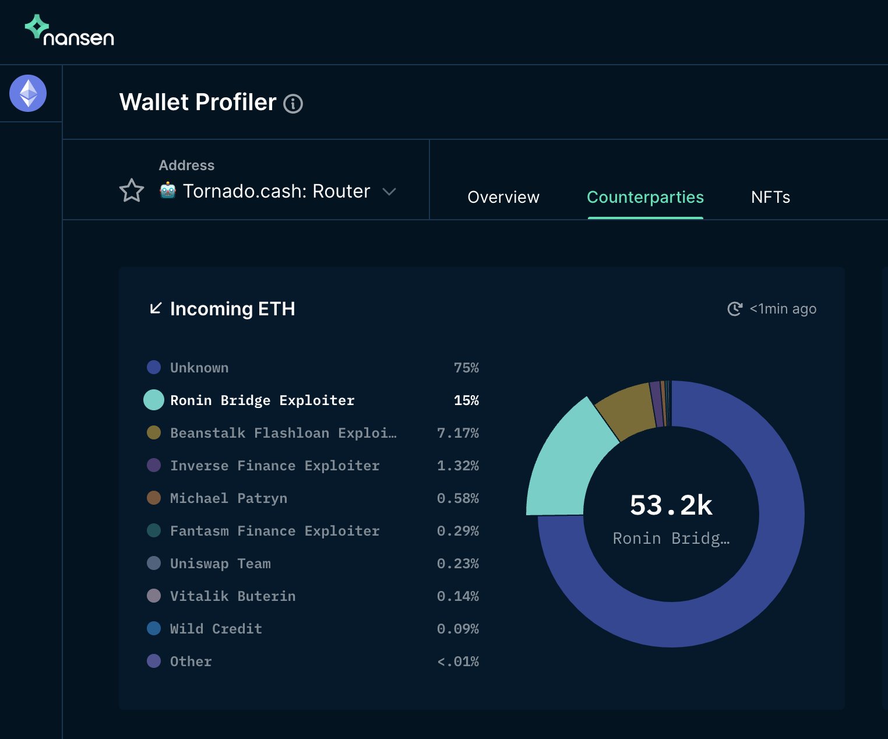Open the Tornado.cash: Router address selector
This screenshot has width=888, height=739.
pyautogui.click(x=277, y=191)
